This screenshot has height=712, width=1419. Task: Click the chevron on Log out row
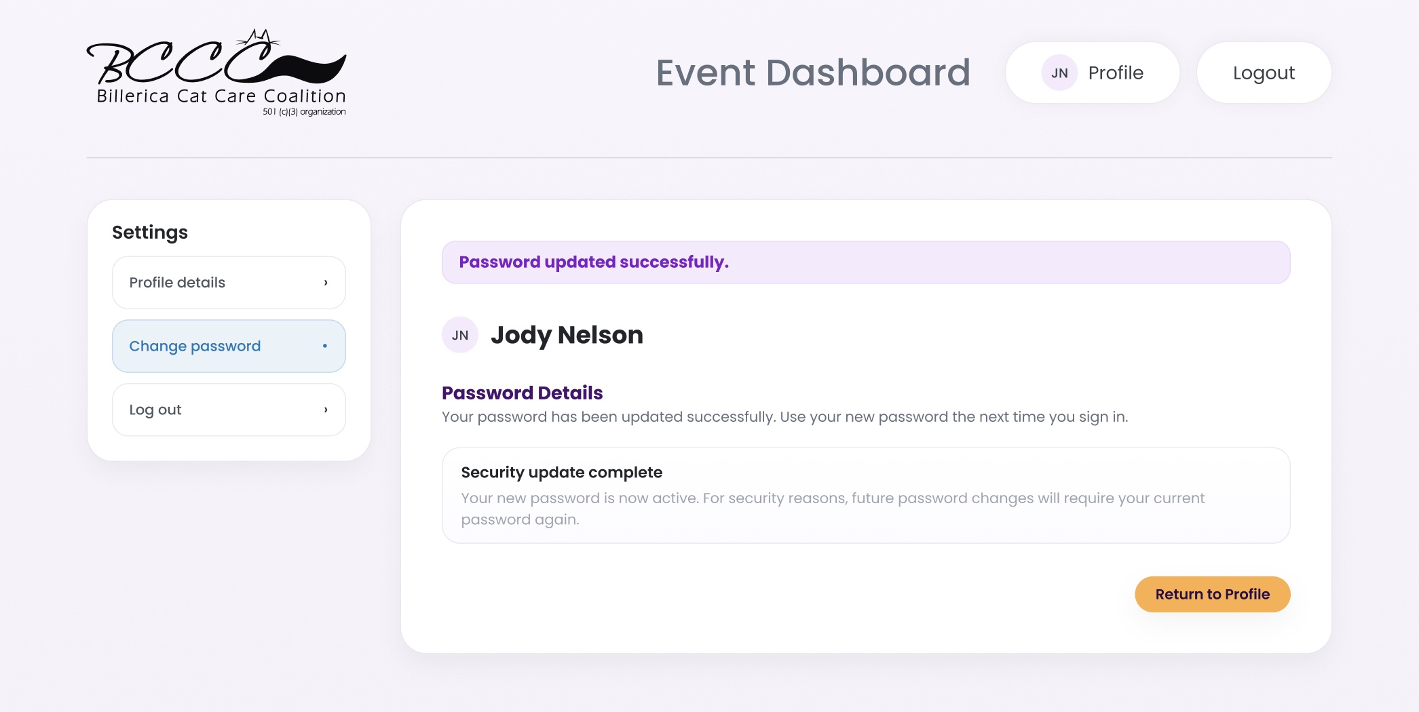point(326,410)
